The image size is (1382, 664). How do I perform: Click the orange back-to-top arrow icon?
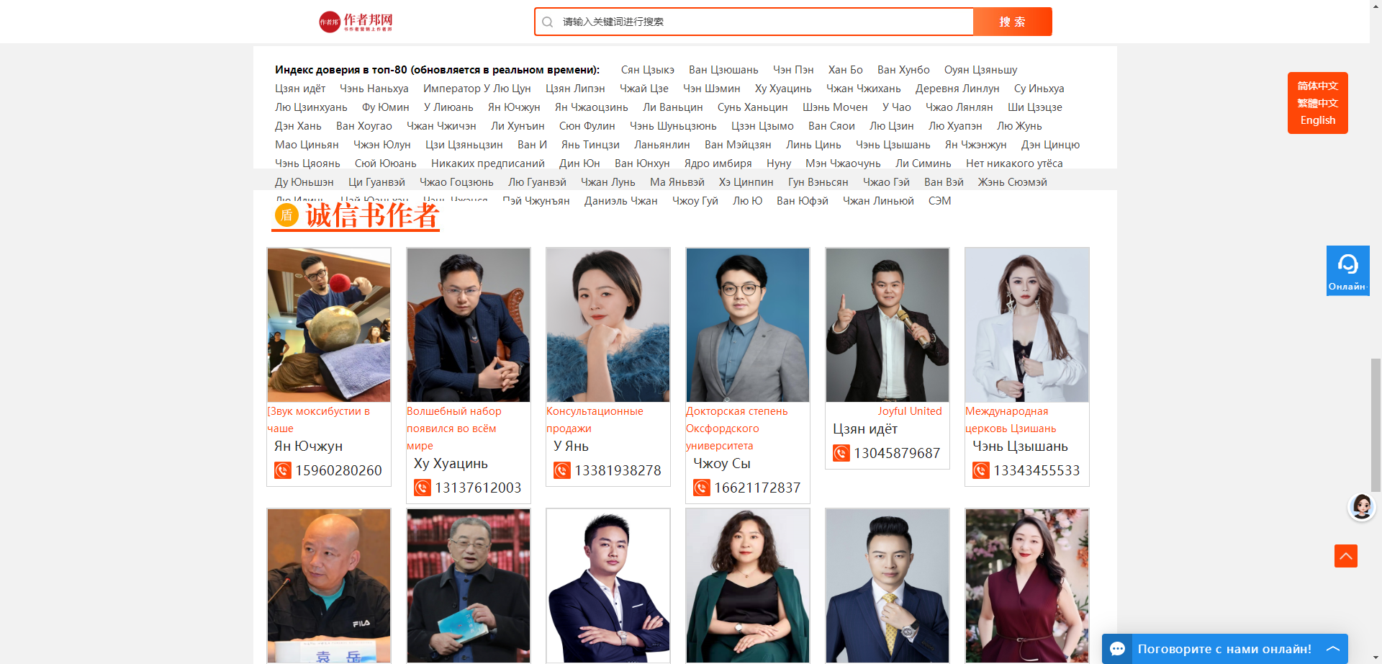(1346, 556)
